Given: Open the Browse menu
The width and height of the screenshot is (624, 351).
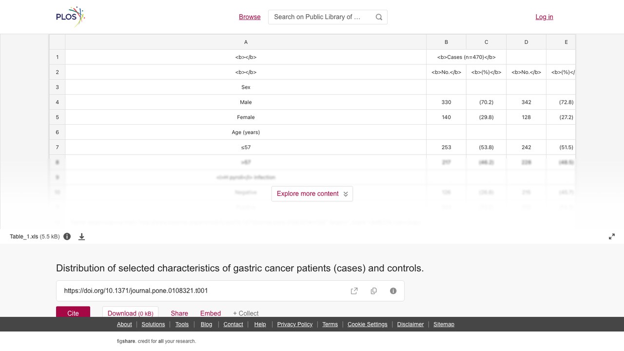Looking at the screenshot, I should coord(250,17).
